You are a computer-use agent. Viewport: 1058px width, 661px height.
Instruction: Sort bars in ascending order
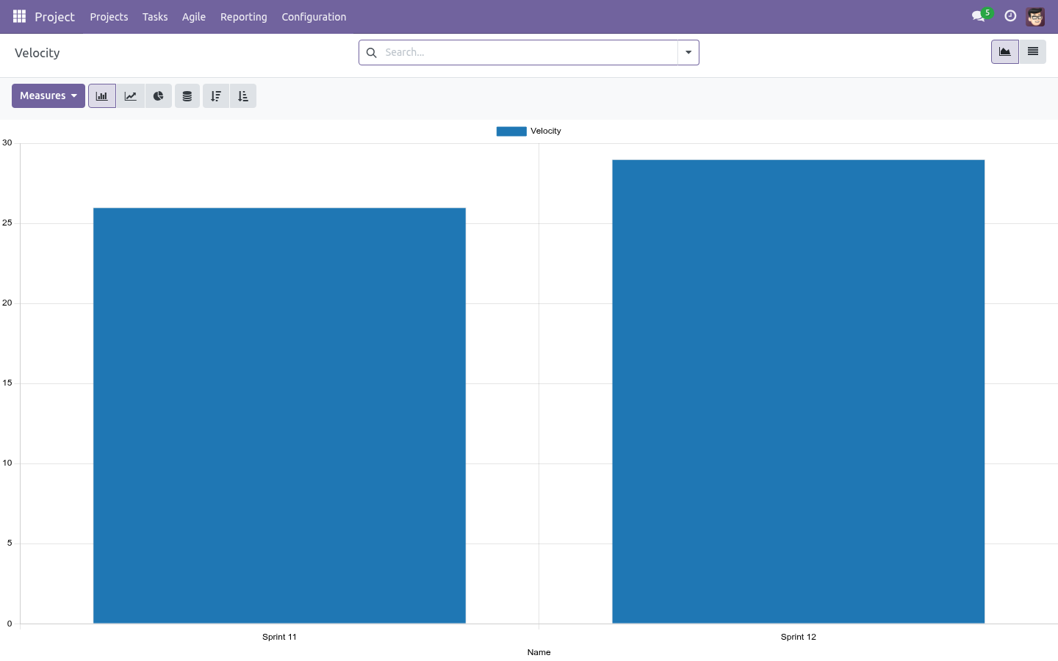click(x=243, y=96)
